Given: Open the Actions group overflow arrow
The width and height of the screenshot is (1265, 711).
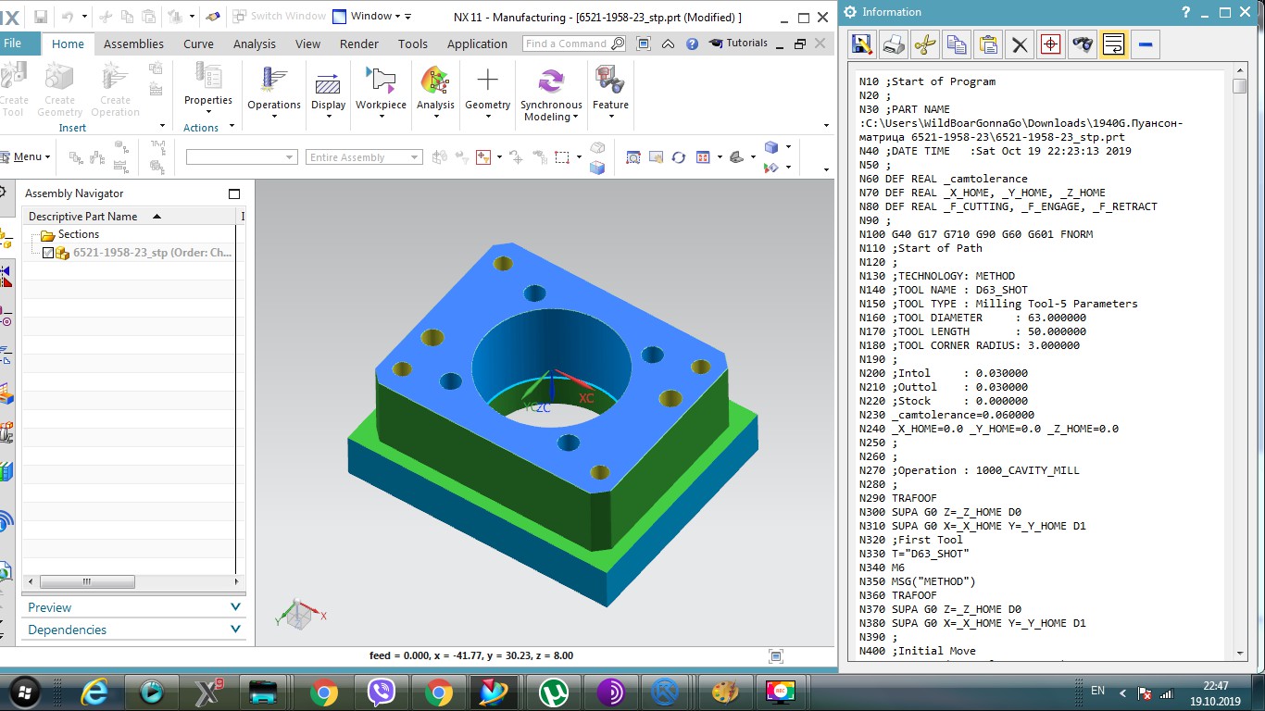Looking at the screenshot, I should pyautogui.click(x=232, y=127).
